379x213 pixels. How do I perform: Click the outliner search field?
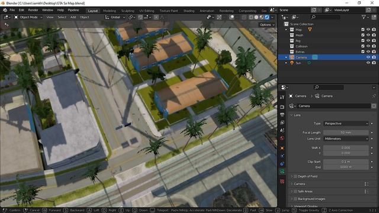tap(325, 17)
